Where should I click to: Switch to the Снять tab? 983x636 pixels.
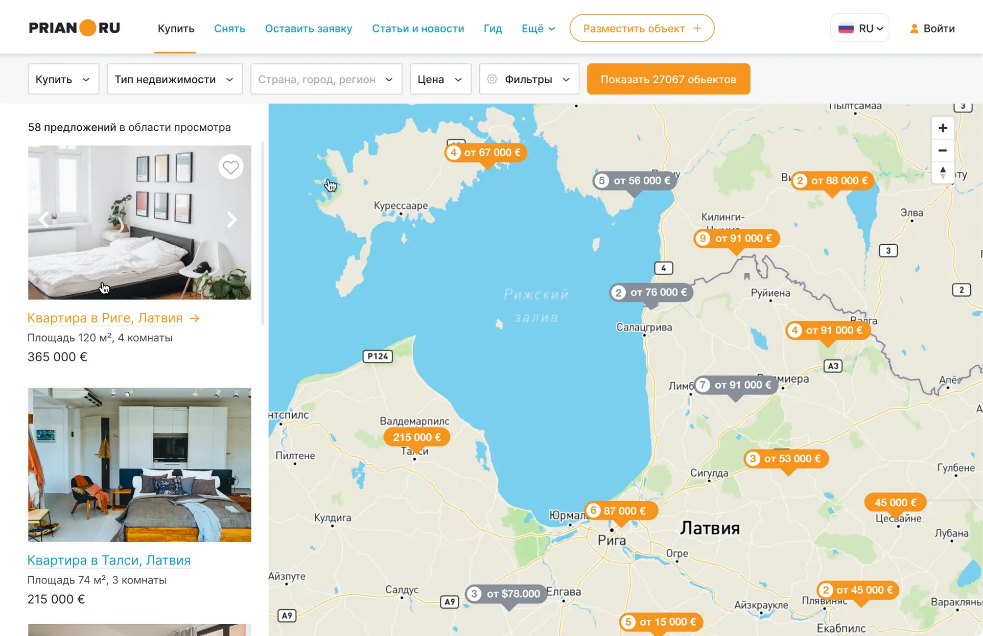229,29
